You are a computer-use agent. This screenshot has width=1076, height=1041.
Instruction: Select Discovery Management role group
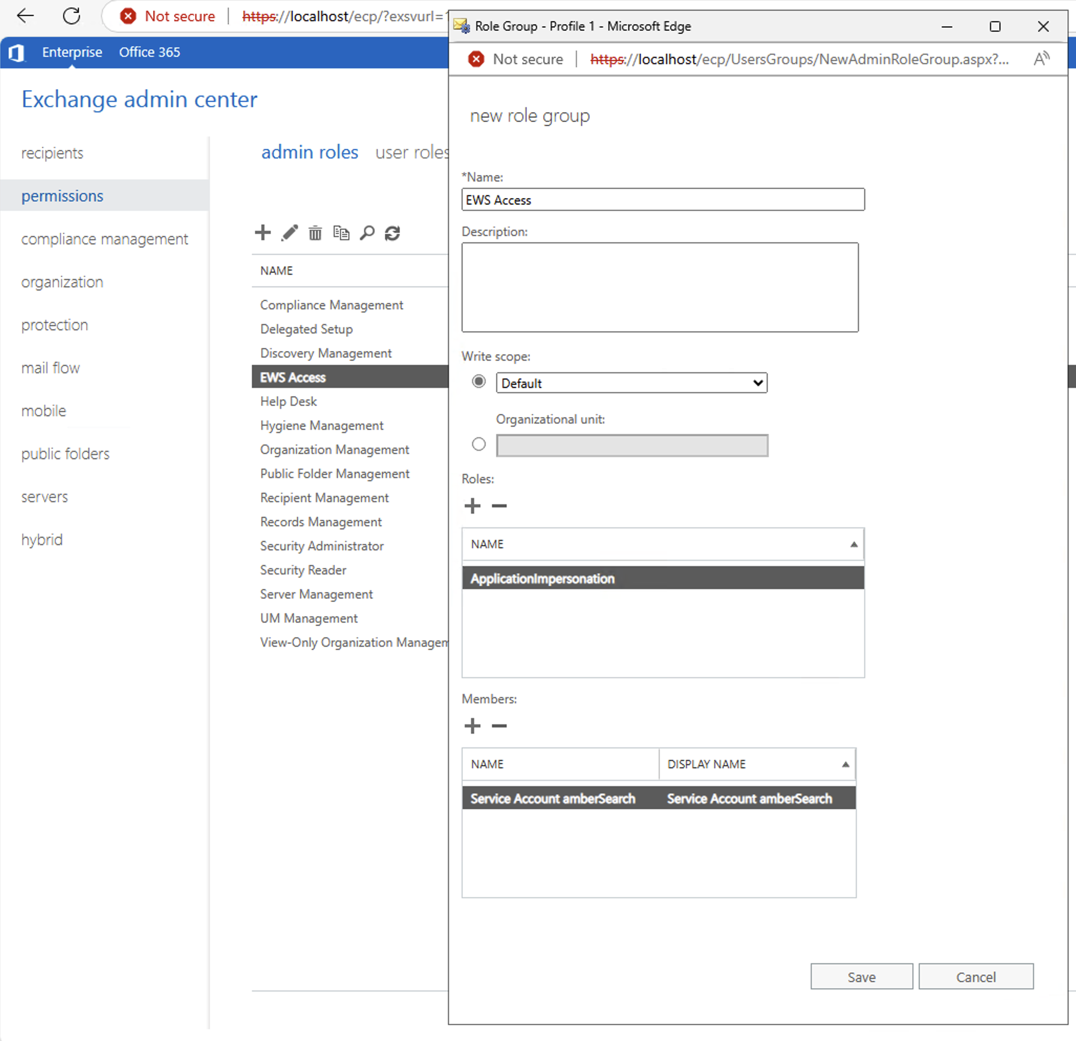[326, 353]
